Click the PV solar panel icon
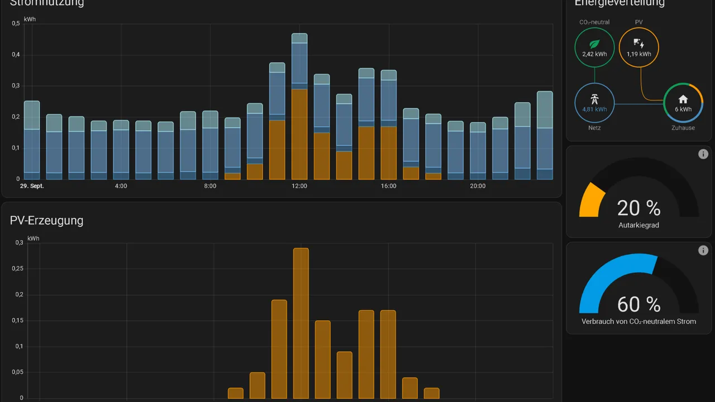The image size is (715, 402). (639, 42)
